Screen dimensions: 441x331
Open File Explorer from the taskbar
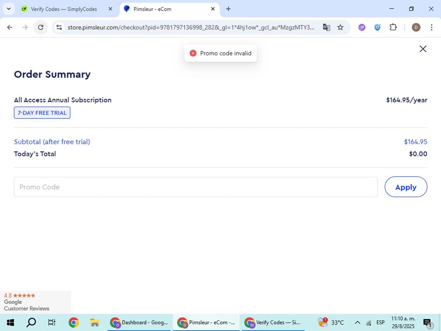click(x=94, y=322)
